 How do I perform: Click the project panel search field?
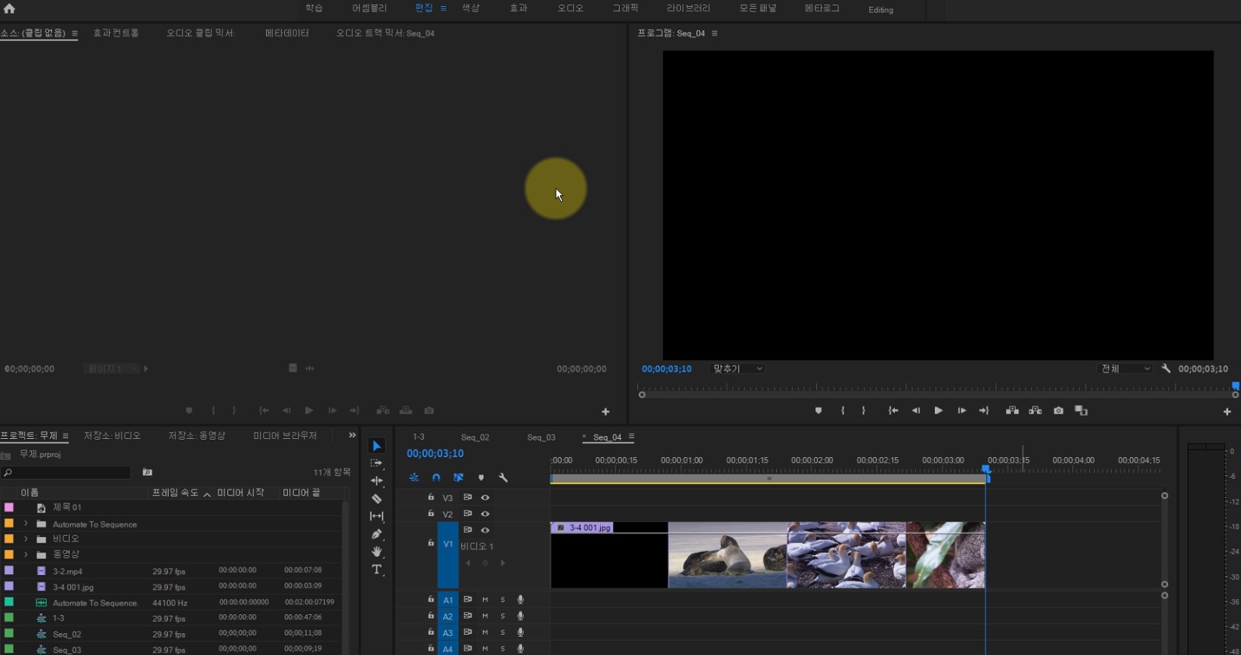68,473
